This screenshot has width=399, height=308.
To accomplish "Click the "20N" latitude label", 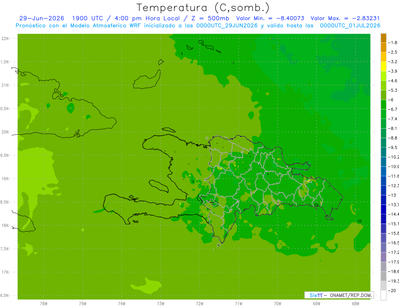I will (x=5, y=132).
